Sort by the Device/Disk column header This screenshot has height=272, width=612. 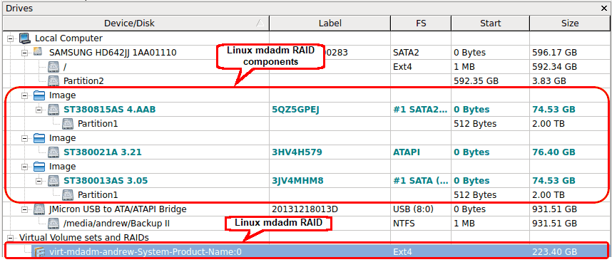136,23
